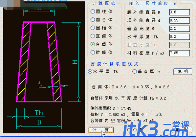Click the 退出 exit button

(182, 130)
